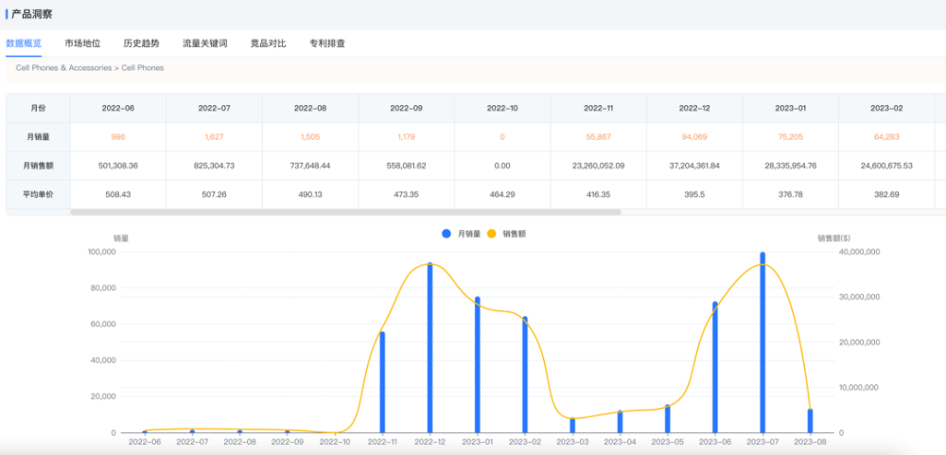Click the 2022-12 sales bar in chart
The height and width of the screenshot is (455, 946).
coord(430,348)
